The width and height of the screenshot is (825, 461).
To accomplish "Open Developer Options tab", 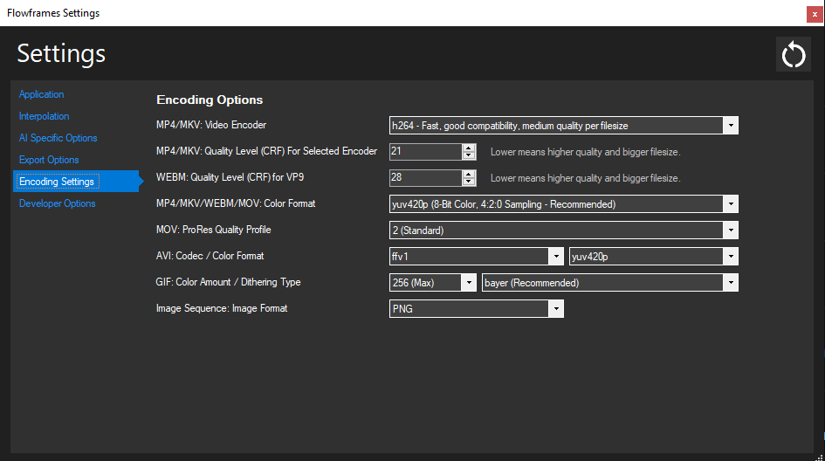I will 58,203.
